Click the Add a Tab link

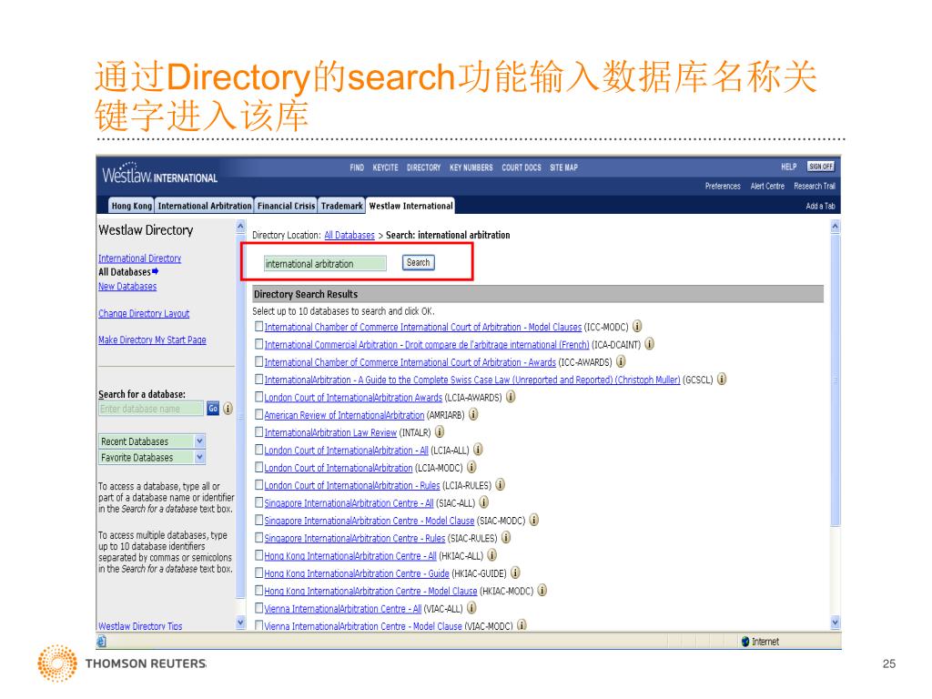pyautogui.click(x=820, y=207)
